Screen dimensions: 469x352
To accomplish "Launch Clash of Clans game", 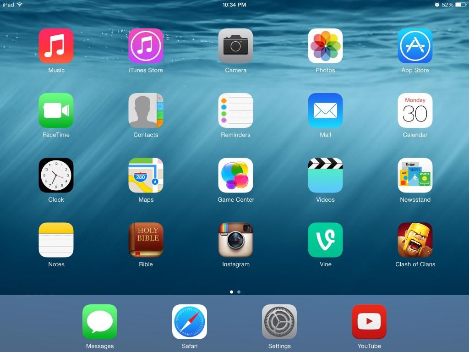I will click(x=415, y=240).
